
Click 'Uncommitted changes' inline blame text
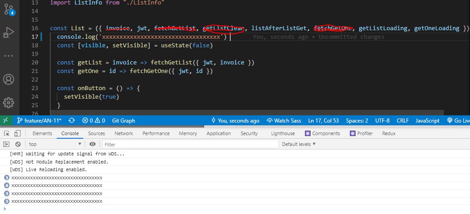351,37
